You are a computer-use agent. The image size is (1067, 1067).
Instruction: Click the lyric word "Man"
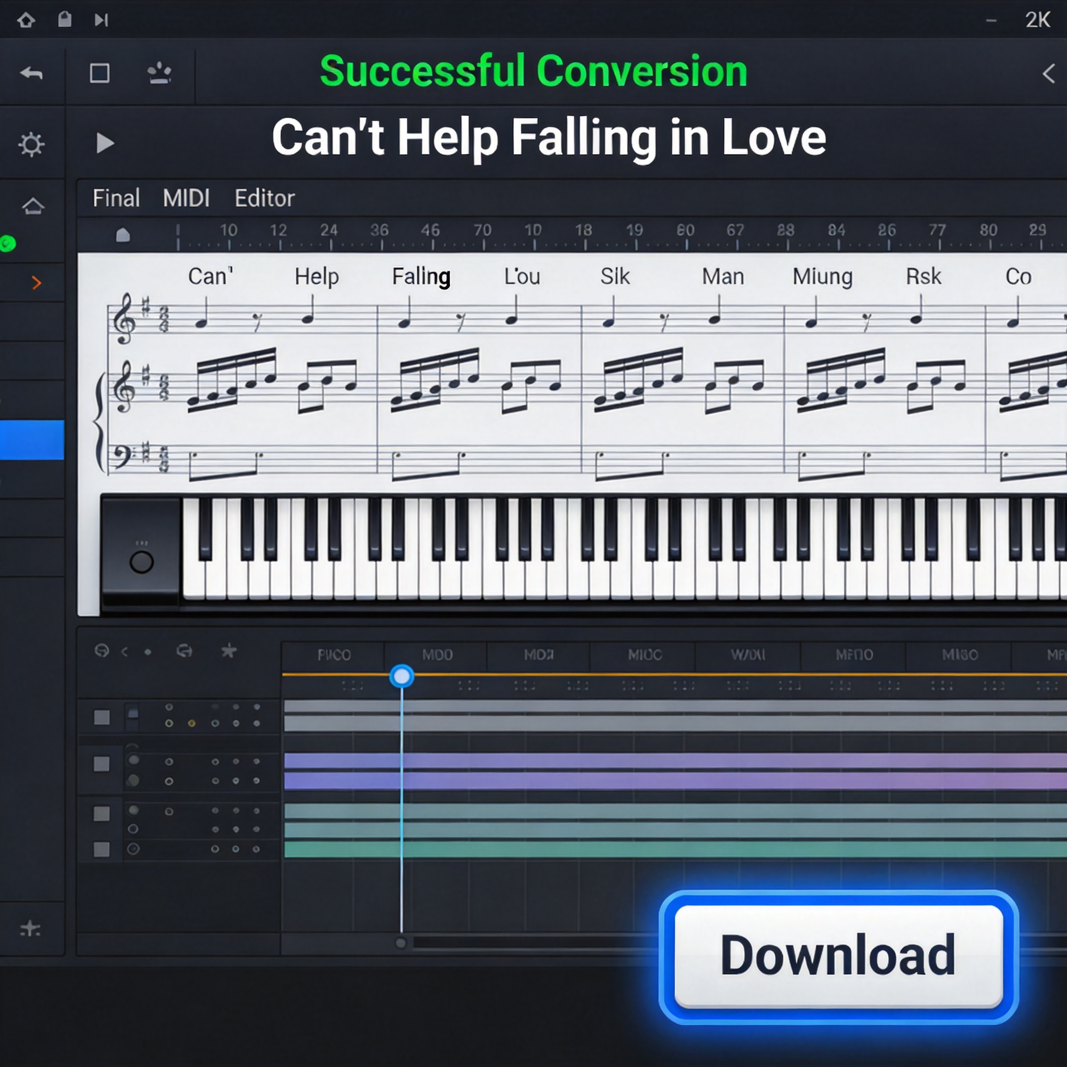723,276
